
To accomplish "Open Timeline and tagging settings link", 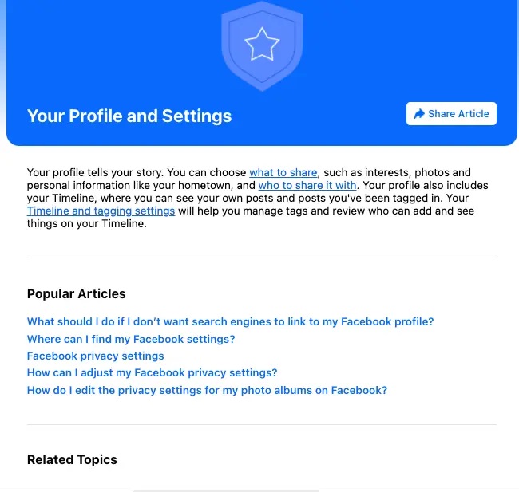I will coord(101,211).
